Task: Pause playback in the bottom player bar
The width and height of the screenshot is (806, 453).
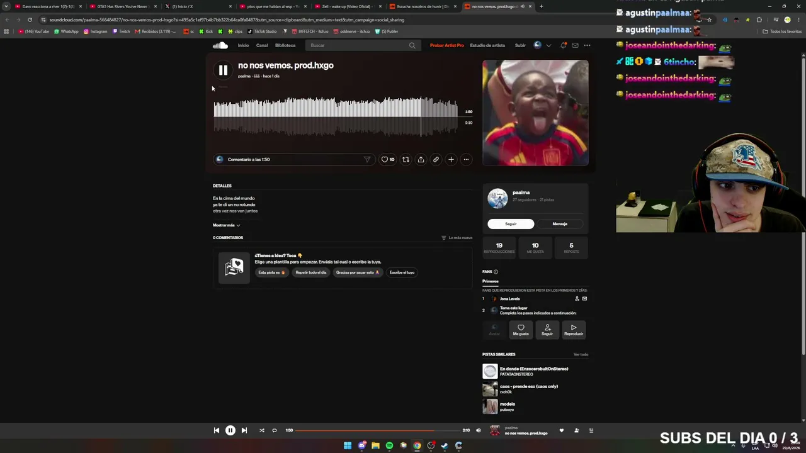Action: [x=230, y=430]
